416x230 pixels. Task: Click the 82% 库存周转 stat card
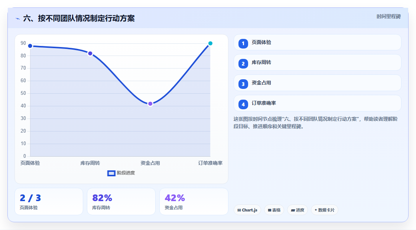pyautogui.click(x=121, y=201)
